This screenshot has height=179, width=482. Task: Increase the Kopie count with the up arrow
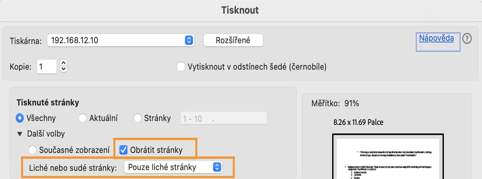(63, 63)
